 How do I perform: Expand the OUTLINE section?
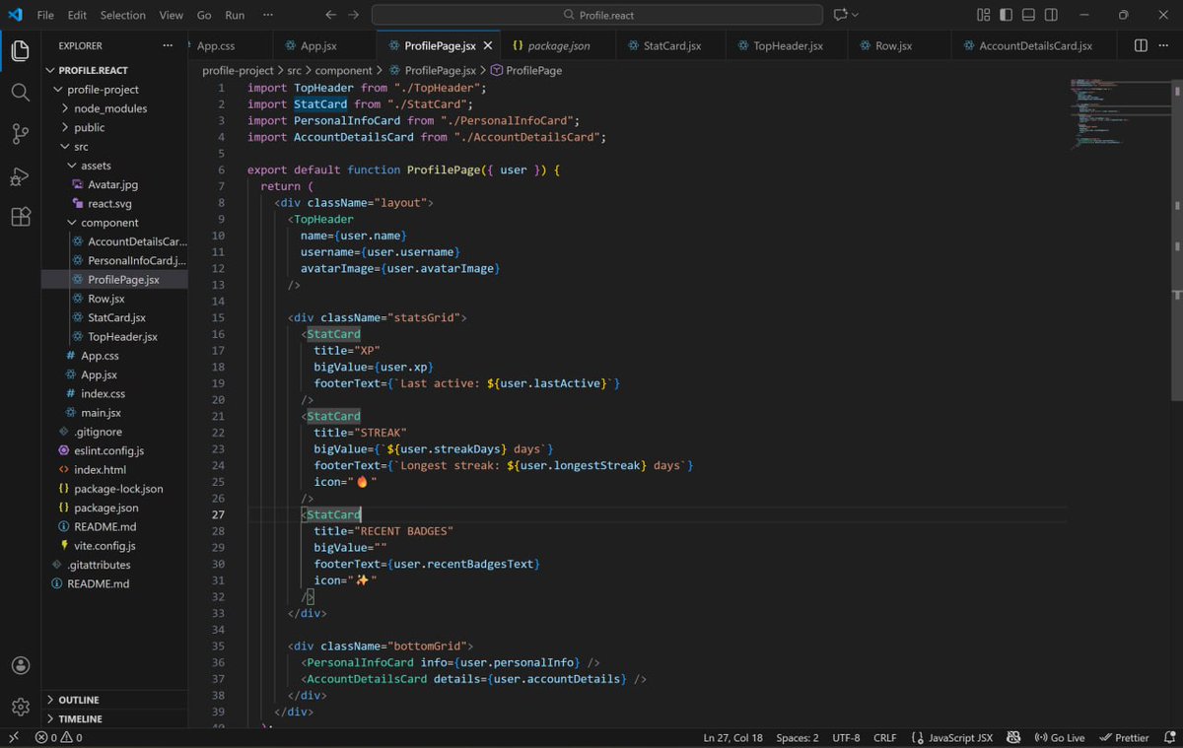(x=114, y=700)
